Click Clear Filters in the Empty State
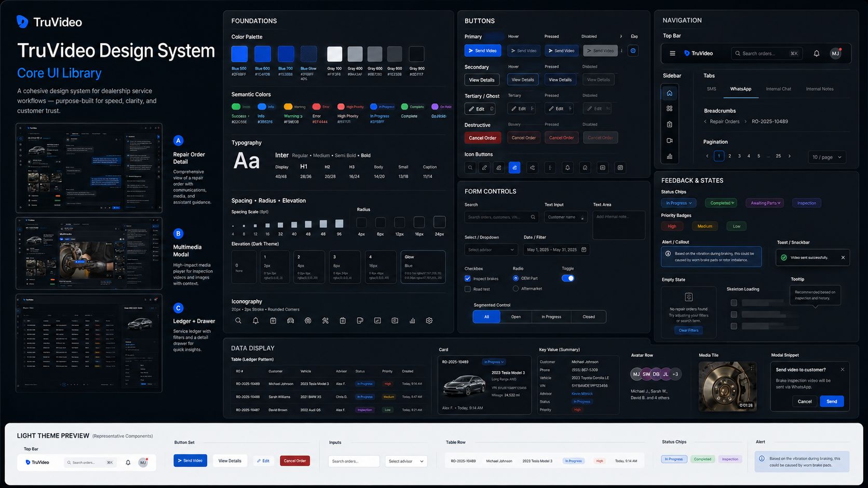868x488 pixels. click(688, 330)
